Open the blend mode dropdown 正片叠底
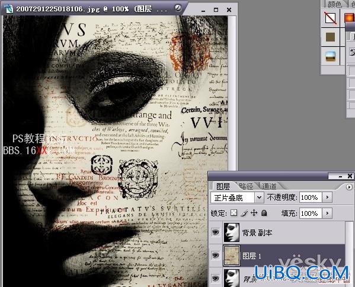Image resolution: width=355 pixels, height=287 pixels. coord(237,197)
